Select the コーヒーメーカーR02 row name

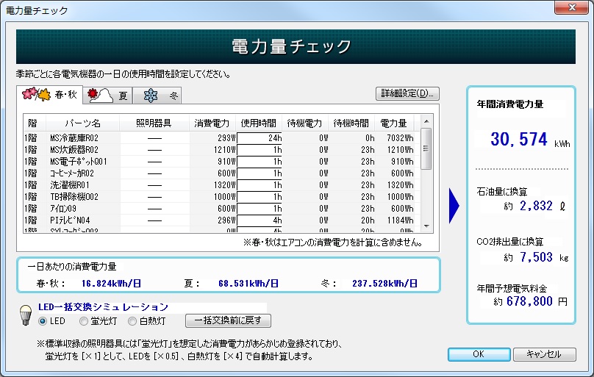tap(72, 173)
